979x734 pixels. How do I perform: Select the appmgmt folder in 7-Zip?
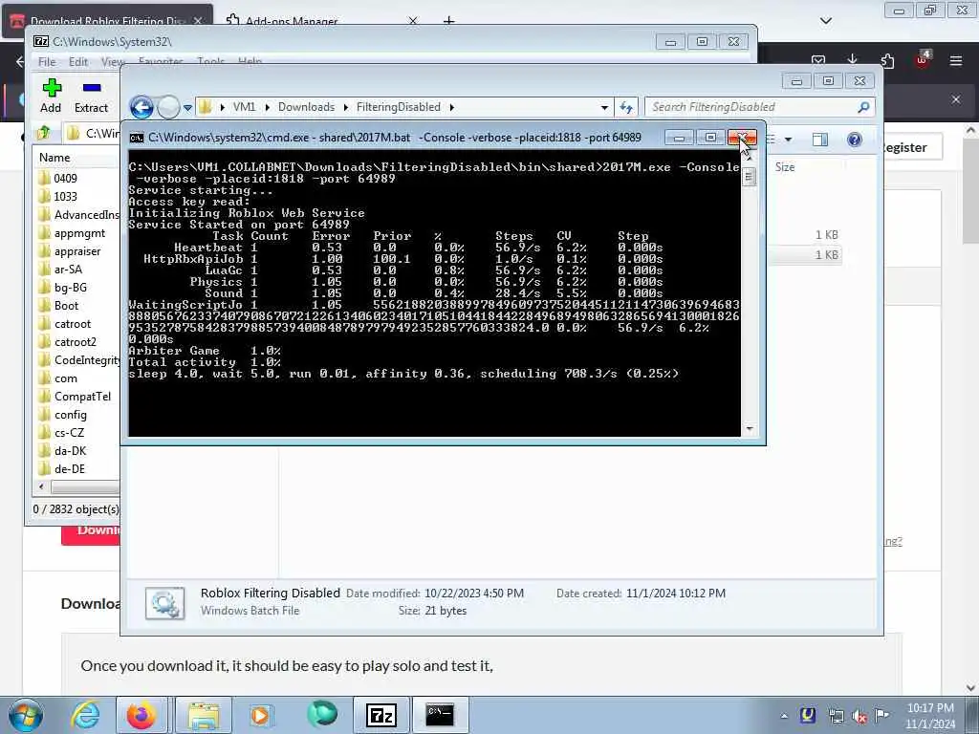[x=79, y=233]
